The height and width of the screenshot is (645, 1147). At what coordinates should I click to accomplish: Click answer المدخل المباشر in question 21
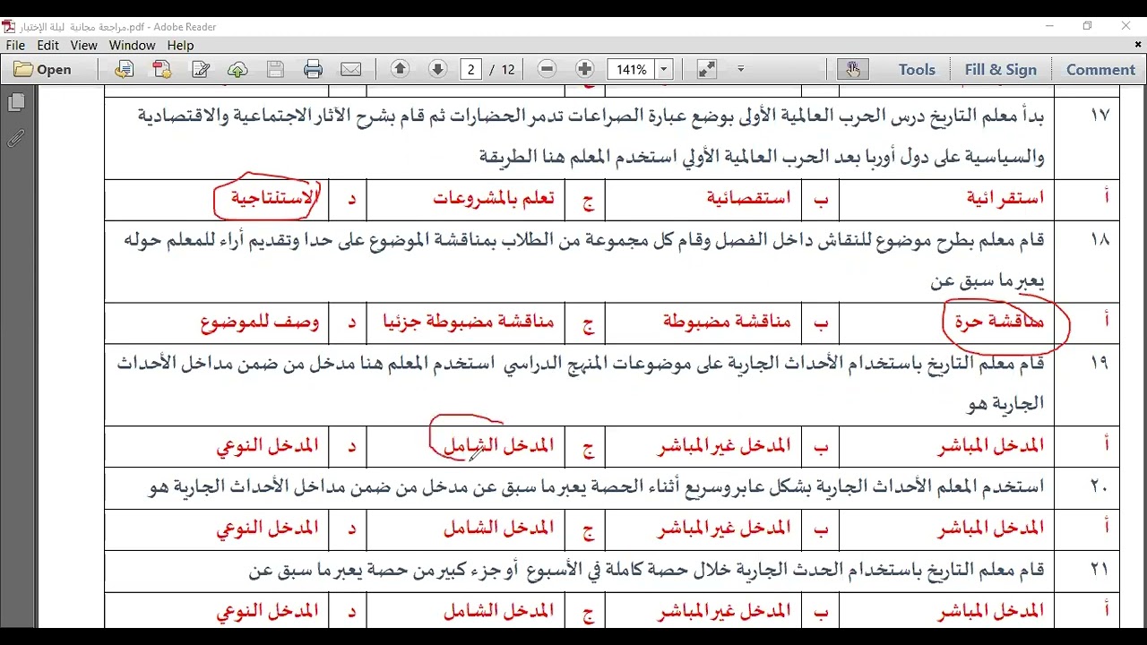click(x=991, y=611)
